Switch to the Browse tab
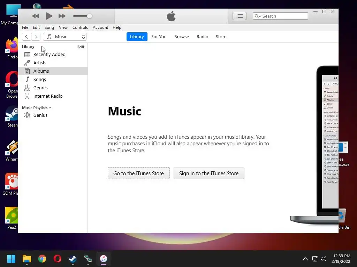This screenshot has width=357, height=267. [x=182, y=37]
